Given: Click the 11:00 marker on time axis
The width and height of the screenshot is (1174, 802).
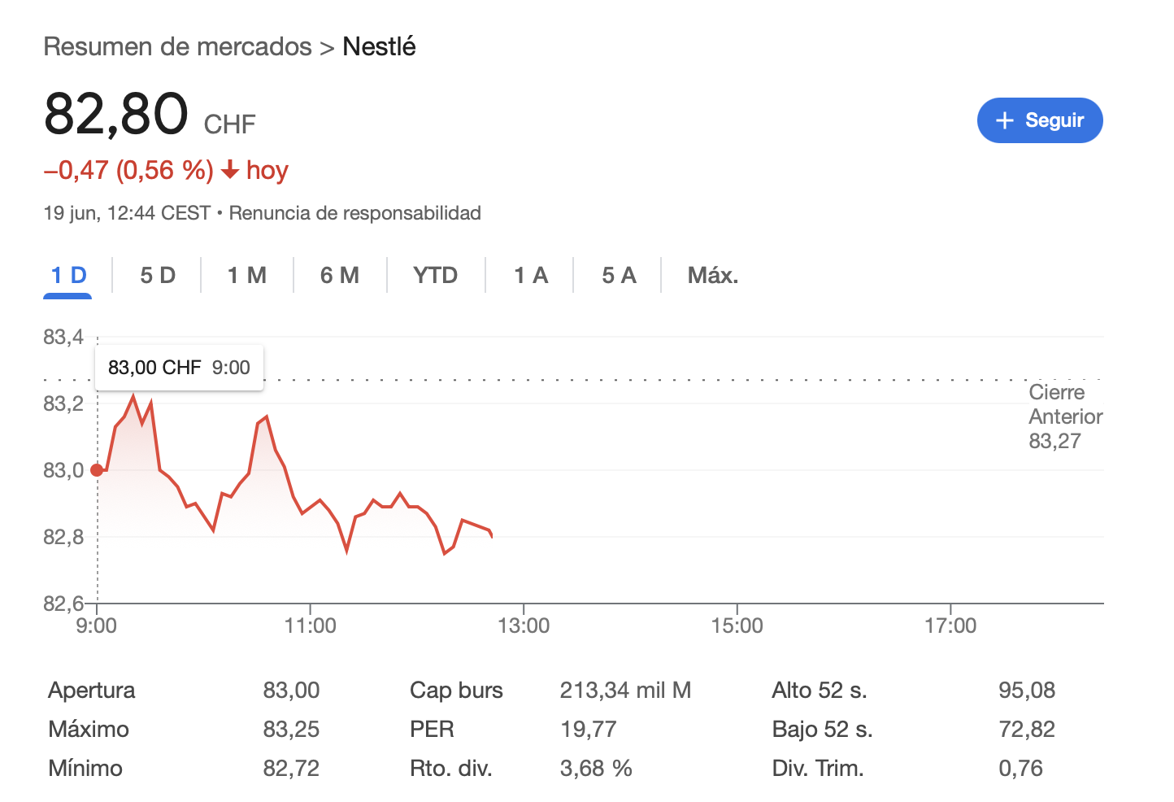Looking at the screenshot, I should (311, 625).
